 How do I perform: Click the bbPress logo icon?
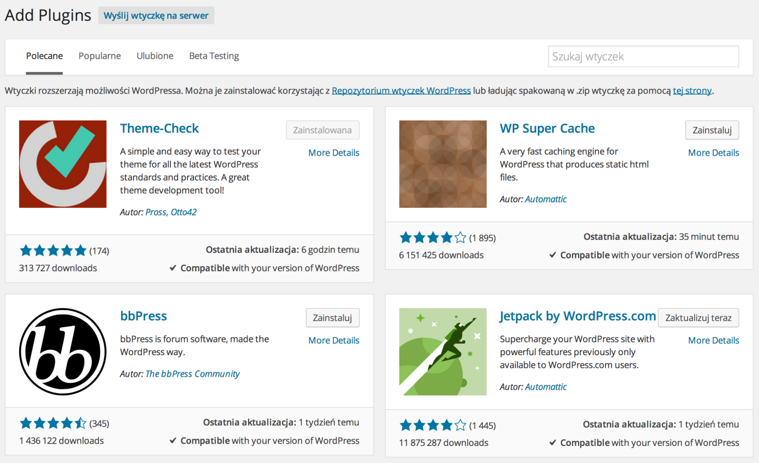[x=63, y=351]
